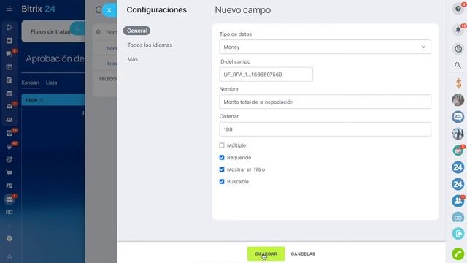The height and width of the screenshot is (263, 467).
Task: Open the highlighted robot RPA icon in sidebar
Action: click(9, 199)
